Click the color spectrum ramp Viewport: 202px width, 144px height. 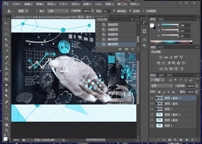point(171,42)
